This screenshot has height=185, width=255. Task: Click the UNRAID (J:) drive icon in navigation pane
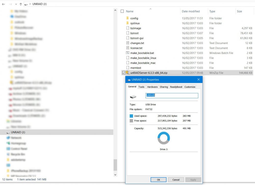pyautogui.click(x=8, y=133)
